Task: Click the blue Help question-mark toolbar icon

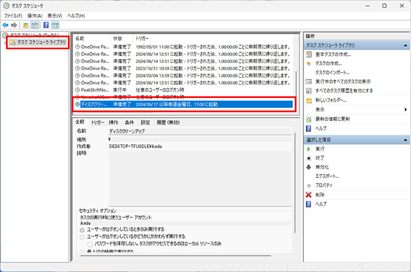Action: click(46, 25)
